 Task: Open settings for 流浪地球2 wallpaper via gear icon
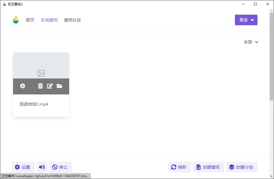pyautogui.click(x=22, y=86)
